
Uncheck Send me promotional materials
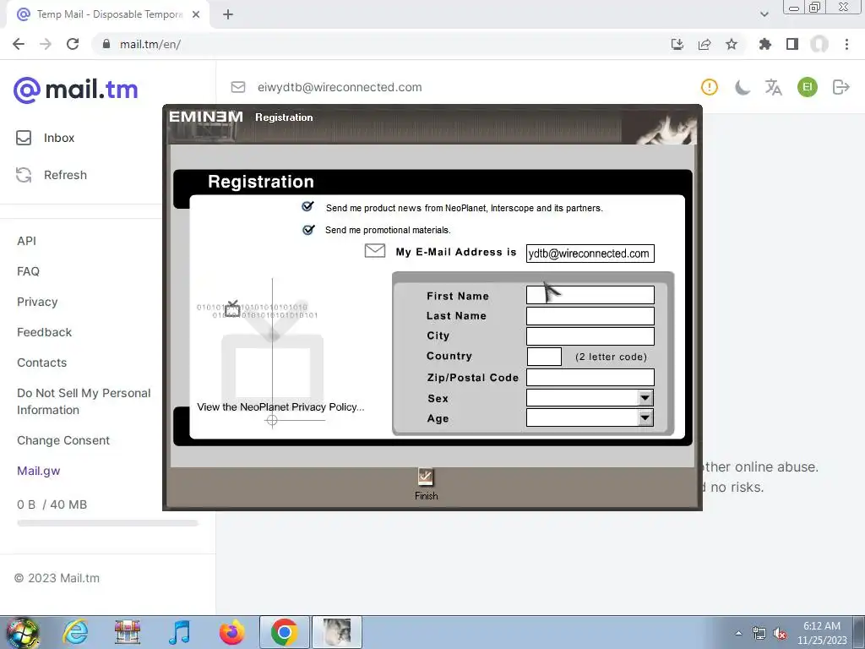pos(308,229)
